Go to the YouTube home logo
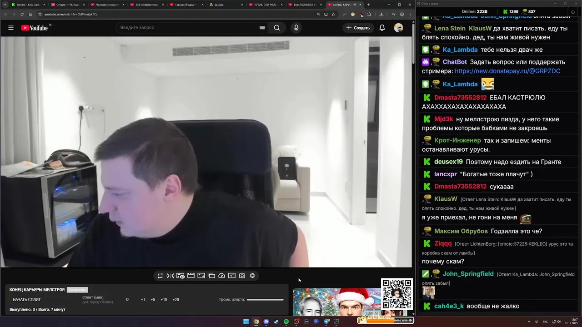 coord(35,28)
